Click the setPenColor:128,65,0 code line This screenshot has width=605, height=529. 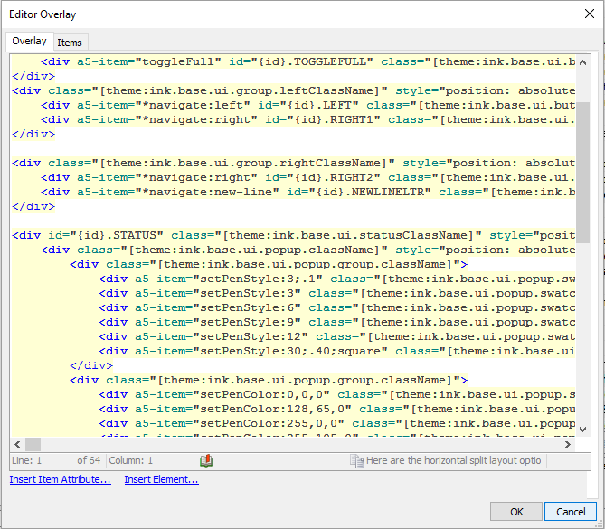pos(336,409)
